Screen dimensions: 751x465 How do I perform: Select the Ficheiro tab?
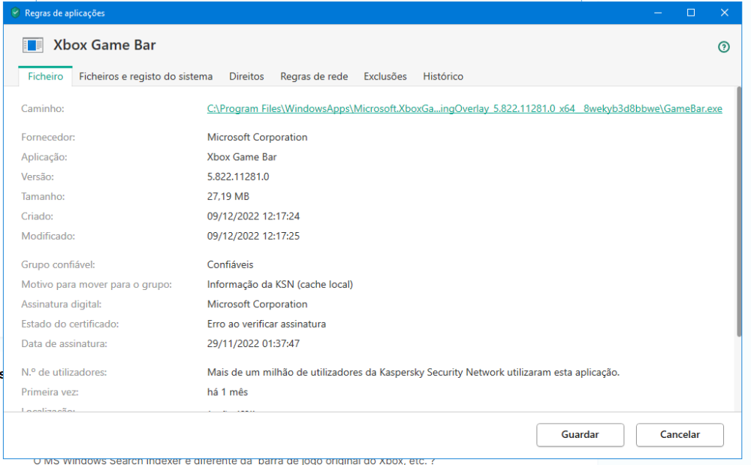click(x=46, y=76)
